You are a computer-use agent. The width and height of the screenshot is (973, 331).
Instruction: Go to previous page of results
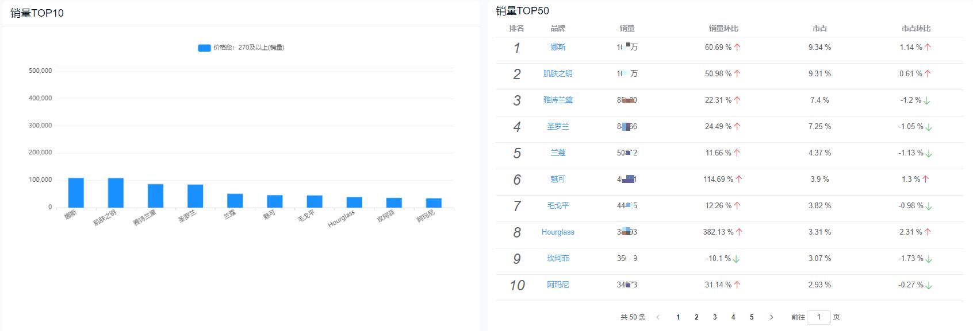658,317
